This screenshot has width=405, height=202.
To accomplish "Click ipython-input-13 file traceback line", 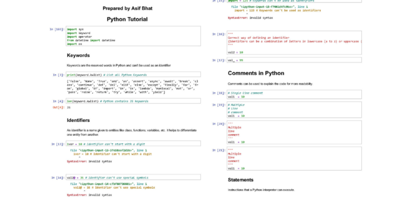I will point(109,150).
